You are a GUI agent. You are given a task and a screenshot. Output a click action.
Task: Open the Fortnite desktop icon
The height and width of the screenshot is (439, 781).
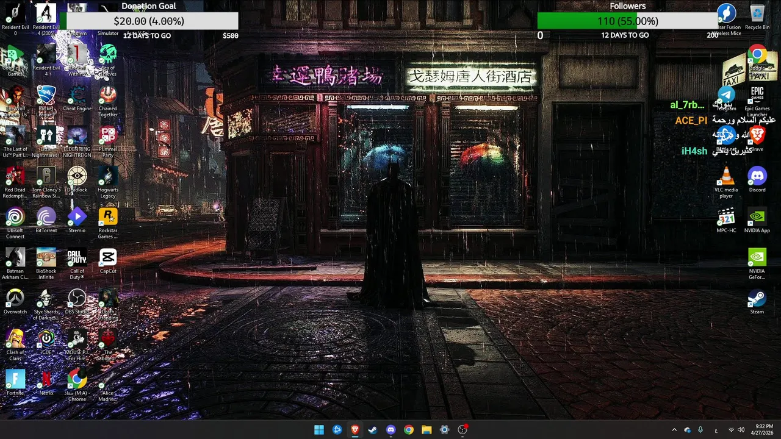(15, 383)
